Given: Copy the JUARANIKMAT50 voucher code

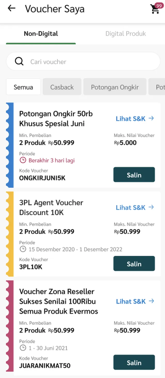Looking at the screenshot, I should pos(134,362).
